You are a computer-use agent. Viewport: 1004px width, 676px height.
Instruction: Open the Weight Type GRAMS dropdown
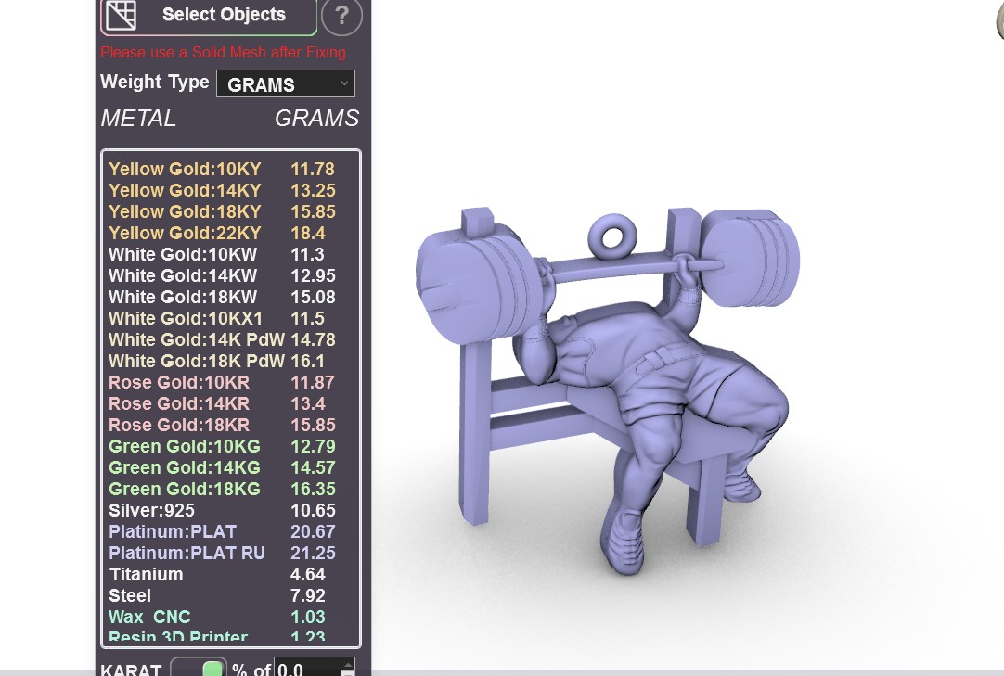click(x=286, y=83)
